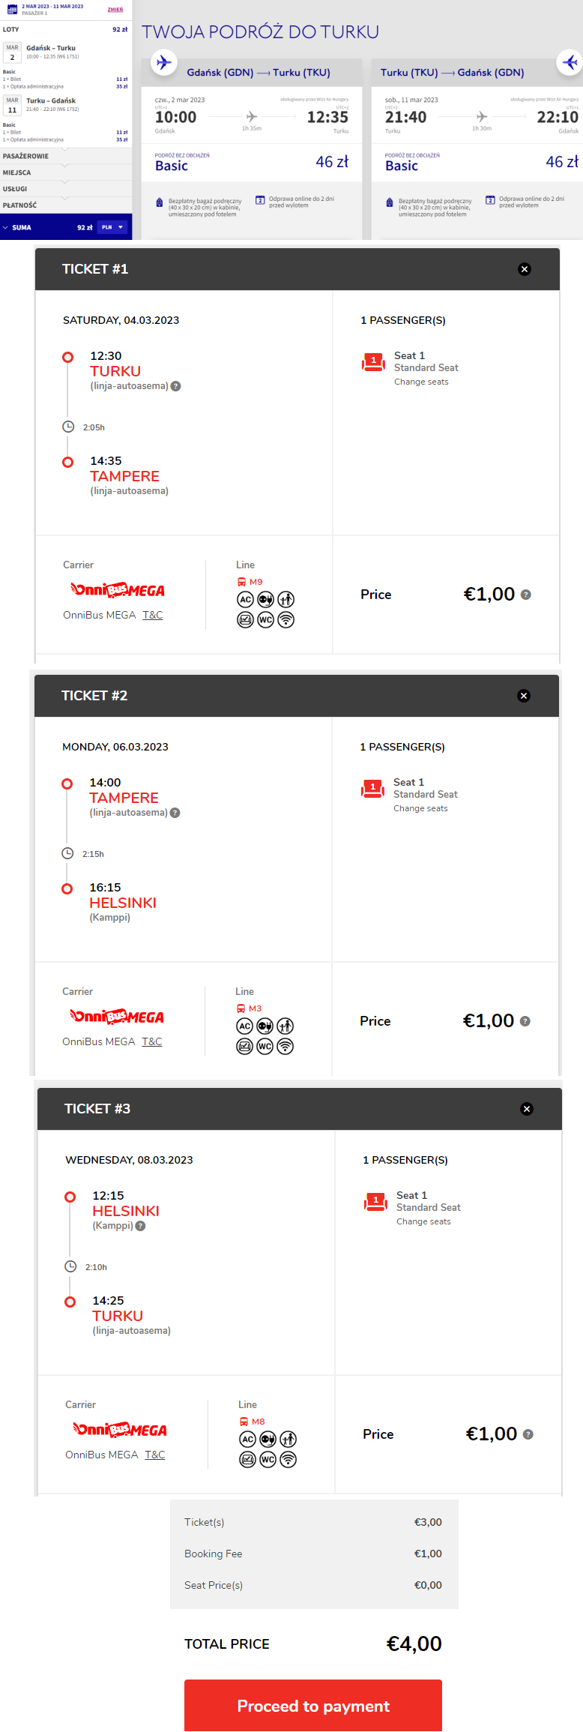The height and width of the screenshot is (1732, 583).
Task: Open the PLN currency dropdown
Action: (x=112, y=227)
